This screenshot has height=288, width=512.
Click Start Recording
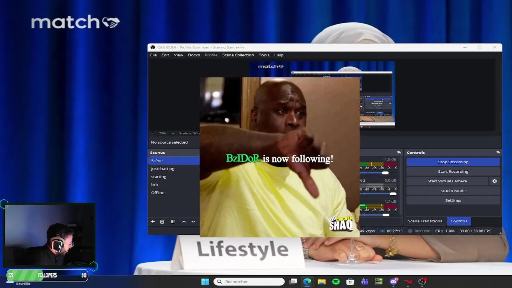pyautogui.click(x=453, y=172)
